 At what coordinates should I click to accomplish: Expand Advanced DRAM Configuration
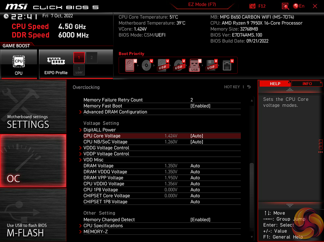[115, 112]
